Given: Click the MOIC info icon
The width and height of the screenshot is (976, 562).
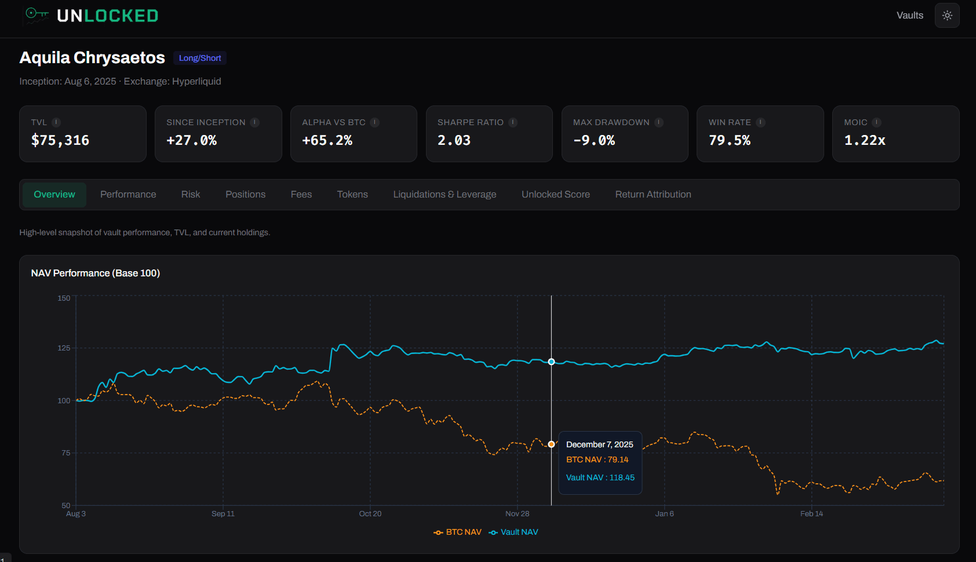Looking at the screenshot, I should (x=877, y=122).
